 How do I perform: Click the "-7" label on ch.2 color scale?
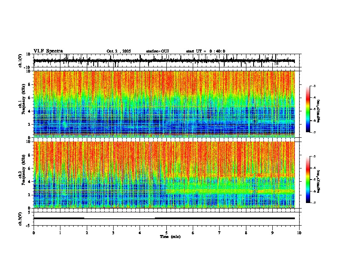tap(314, 203)
